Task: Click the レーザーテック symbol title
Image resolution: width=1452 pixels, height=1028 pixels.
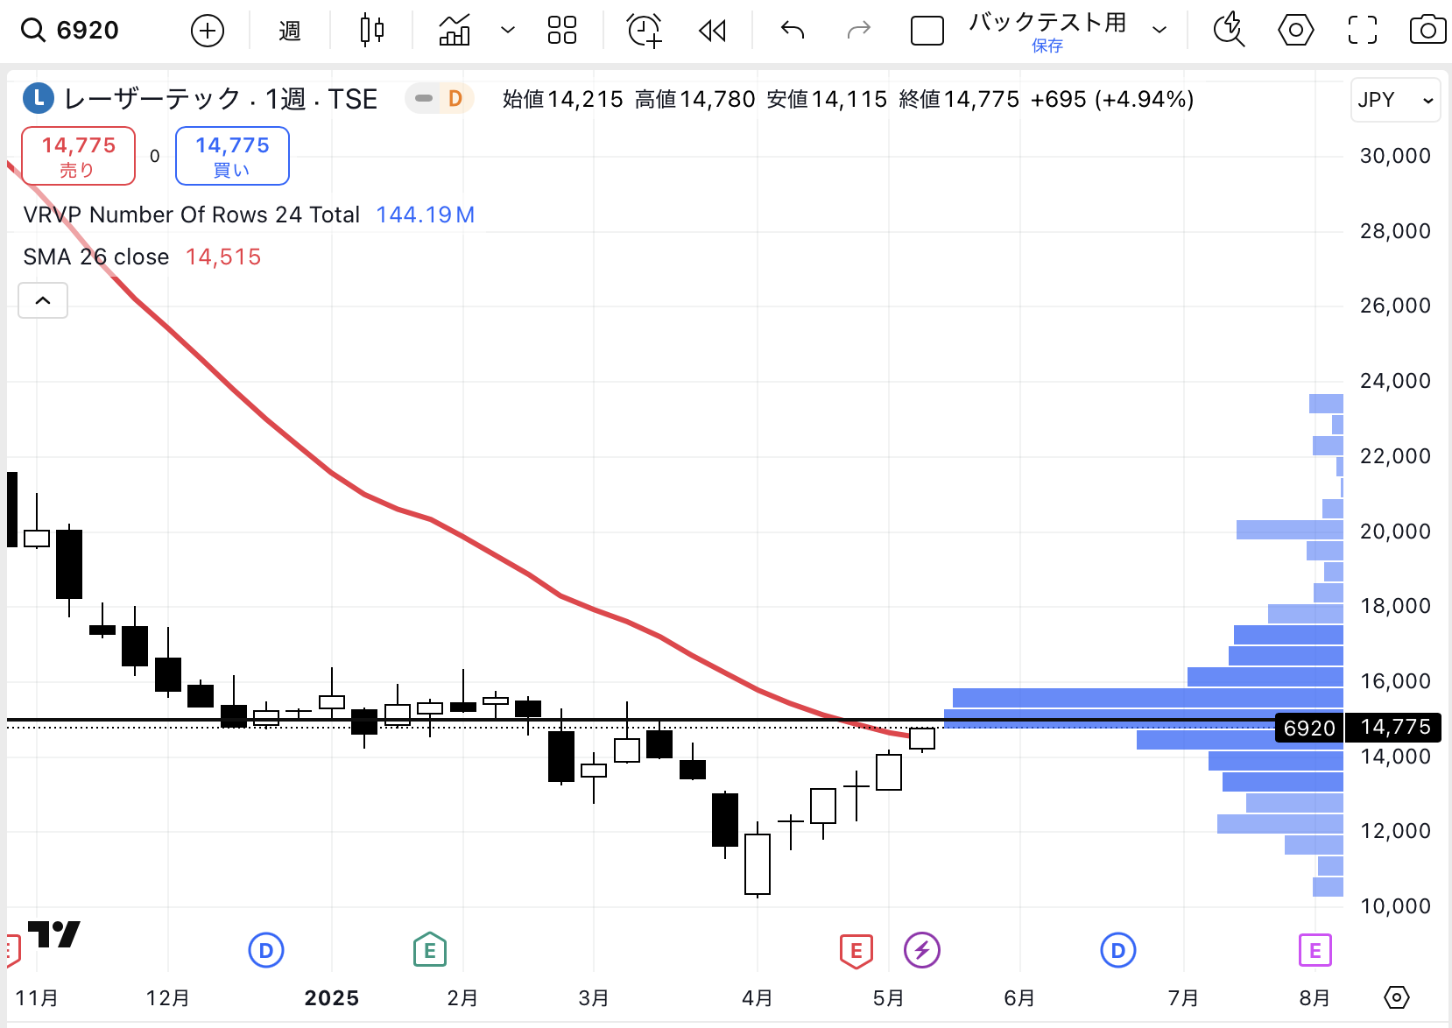Action: coord(221,99)
